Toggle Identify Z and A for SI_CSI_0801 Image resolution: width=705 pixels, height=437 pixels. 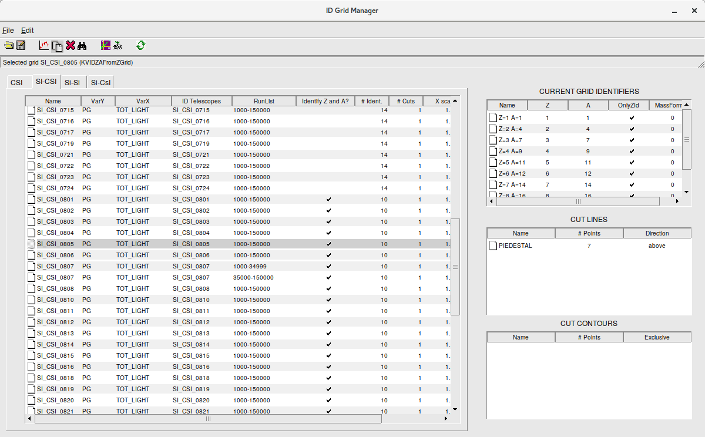coord(328,199)
